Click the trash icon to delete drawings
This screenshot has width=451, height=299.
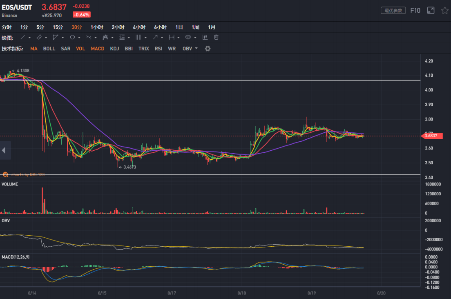coord(216,37)
